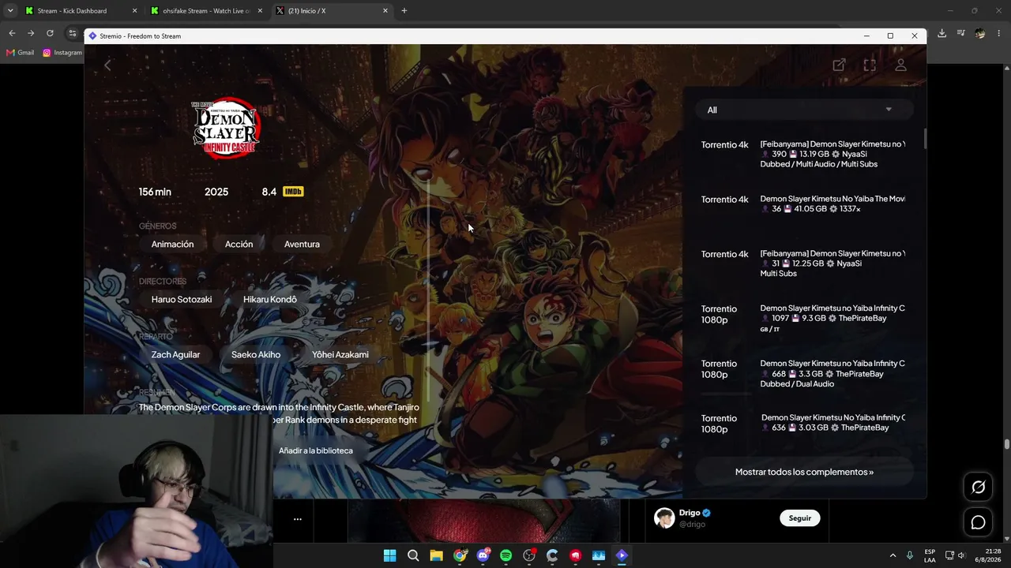Click the Demon Slayer Infinity Castle logo
The height and width of the screenshot is (568, 1011).
227,128
